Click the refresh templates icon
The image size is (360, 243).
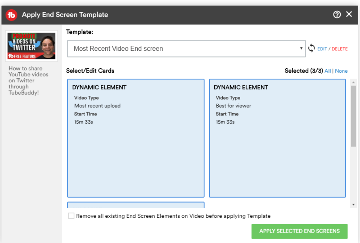pos(311,48)
